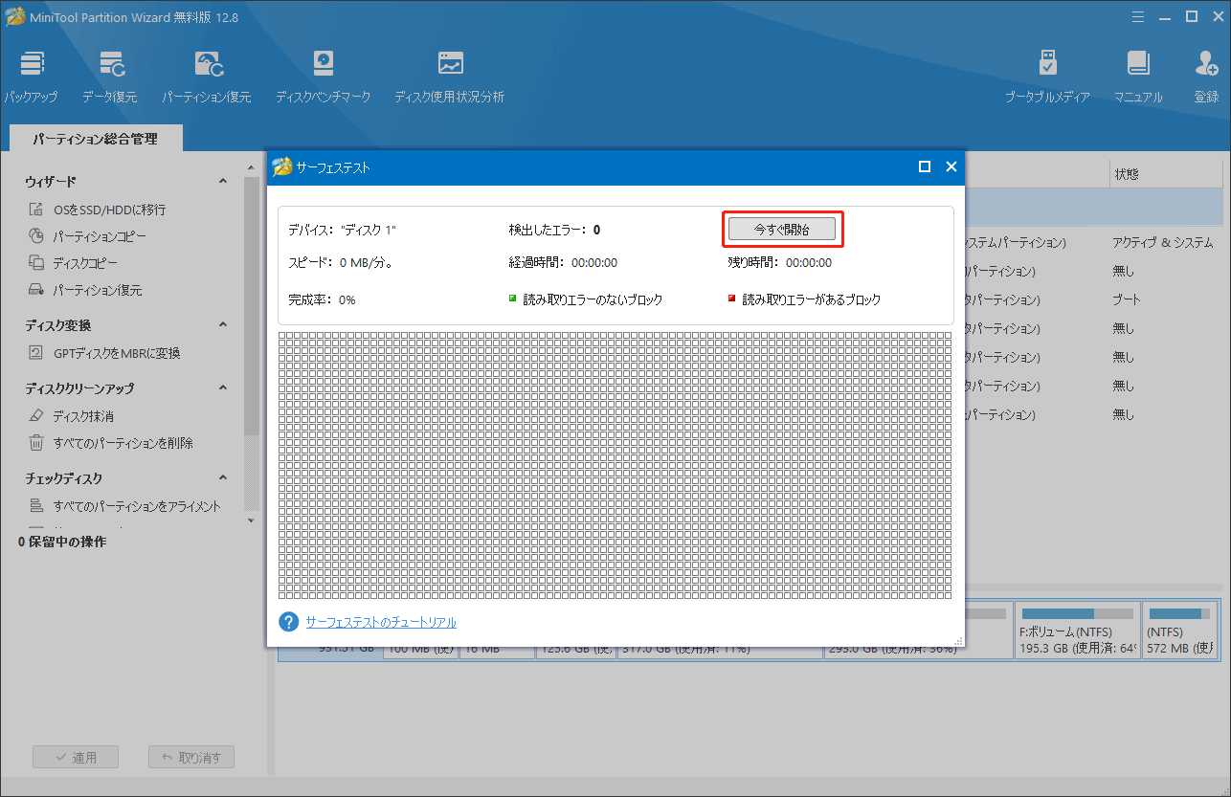Select OSをSSD/HDDに移行 wizard
The image size is (1231, 797).
(98, 210)
